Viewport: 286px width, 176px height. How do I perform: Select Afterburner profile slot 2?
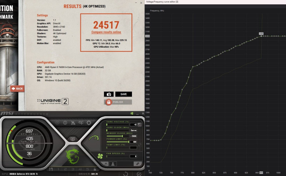pyautogui.click(x=65, y=169)
